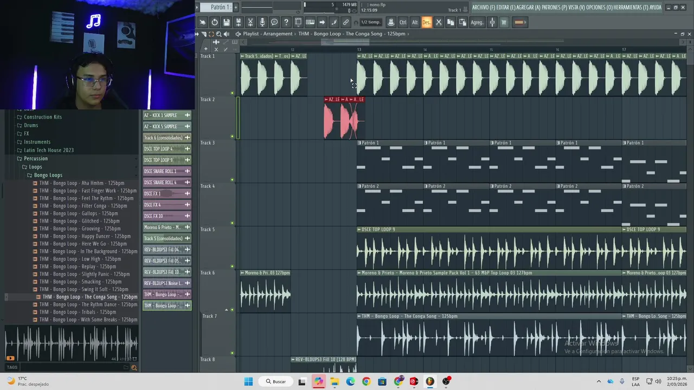
Task: Select the dashed-square select tool in playlist
Action: (x=211, y=34)
